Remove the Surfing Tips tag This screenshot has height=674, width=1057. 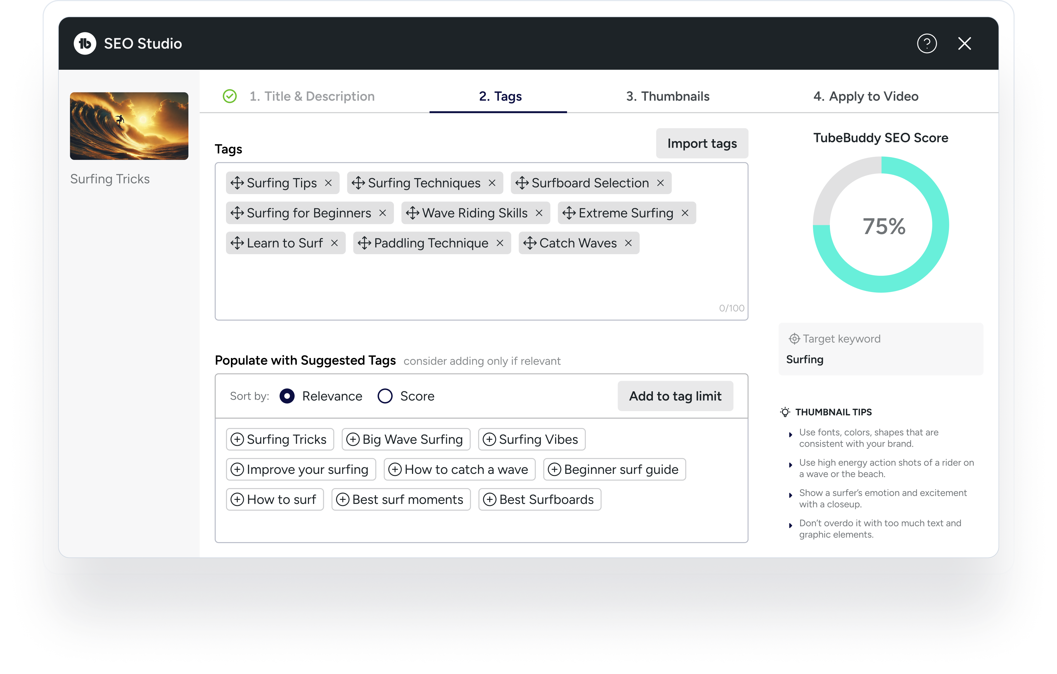(x=328, y=183)
